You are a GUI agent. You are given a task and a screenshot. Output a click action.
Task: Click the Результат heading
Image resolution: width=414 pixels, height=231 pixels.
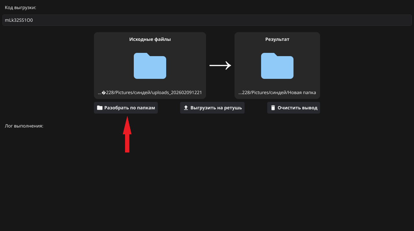pyautogui.click(x=277, y=39)
